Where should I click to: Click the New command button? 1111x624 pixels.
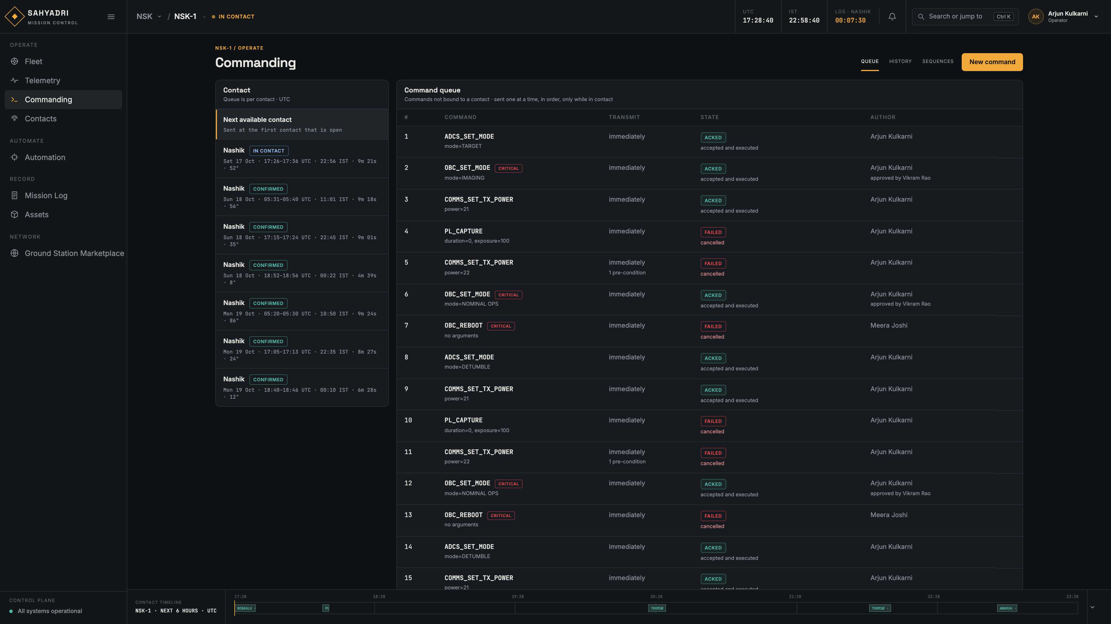tap(992, 62)
